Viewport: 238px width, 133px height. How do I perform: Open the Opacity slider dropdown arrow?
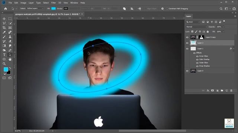[x=223, y=27]
